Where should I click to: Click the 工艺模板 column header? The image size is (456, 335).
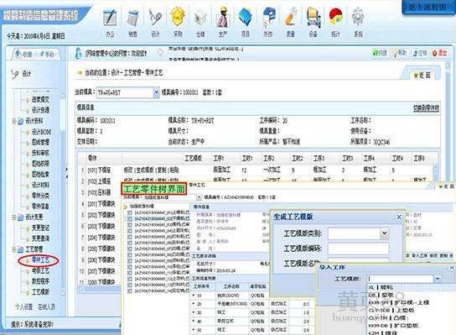pos(194,159)
